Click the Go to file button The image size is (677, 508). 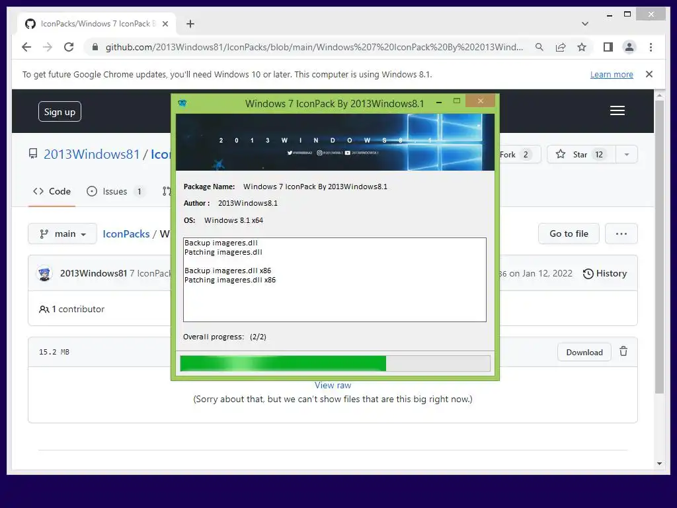(569, 233)
